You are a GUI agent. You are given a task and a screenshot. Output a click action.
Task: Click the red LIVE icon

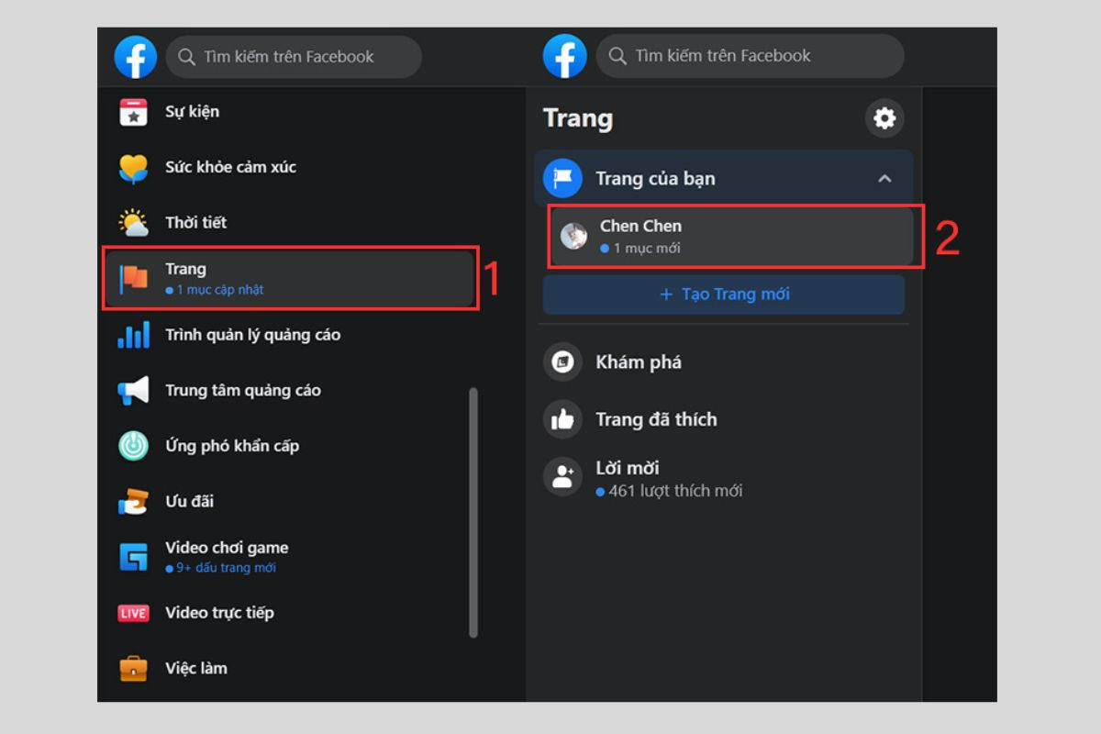point(134,613)
